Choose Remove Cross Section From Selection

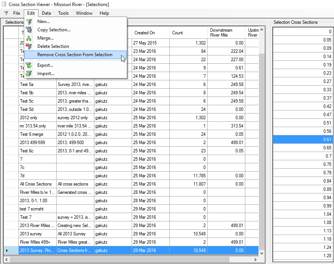[x=75, y=55]
